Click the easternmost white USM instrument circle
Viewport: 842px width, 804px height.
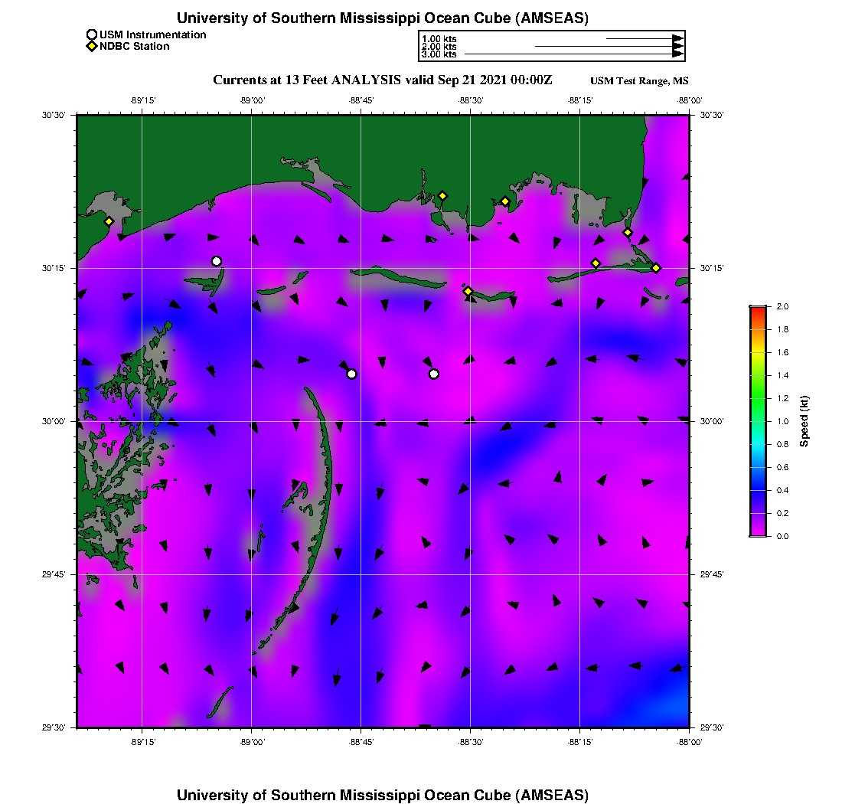coord(434,374)
